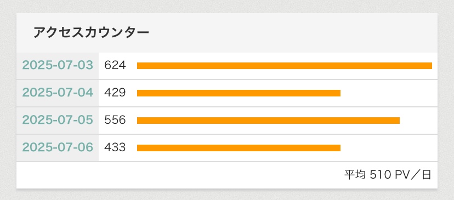
Task: Click the PV／日 unit text
Action: pyautogui.click(x=412, y=175)
